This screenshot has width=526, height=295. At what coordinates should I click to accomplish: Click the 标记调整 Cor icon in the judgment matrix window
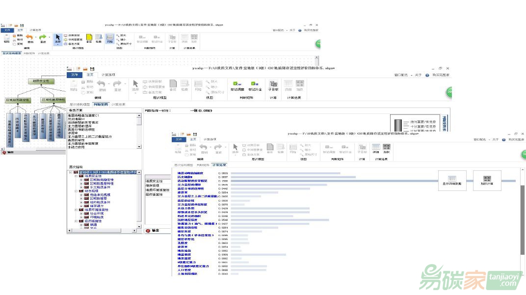pyautogui.click(x=237, y=85)
